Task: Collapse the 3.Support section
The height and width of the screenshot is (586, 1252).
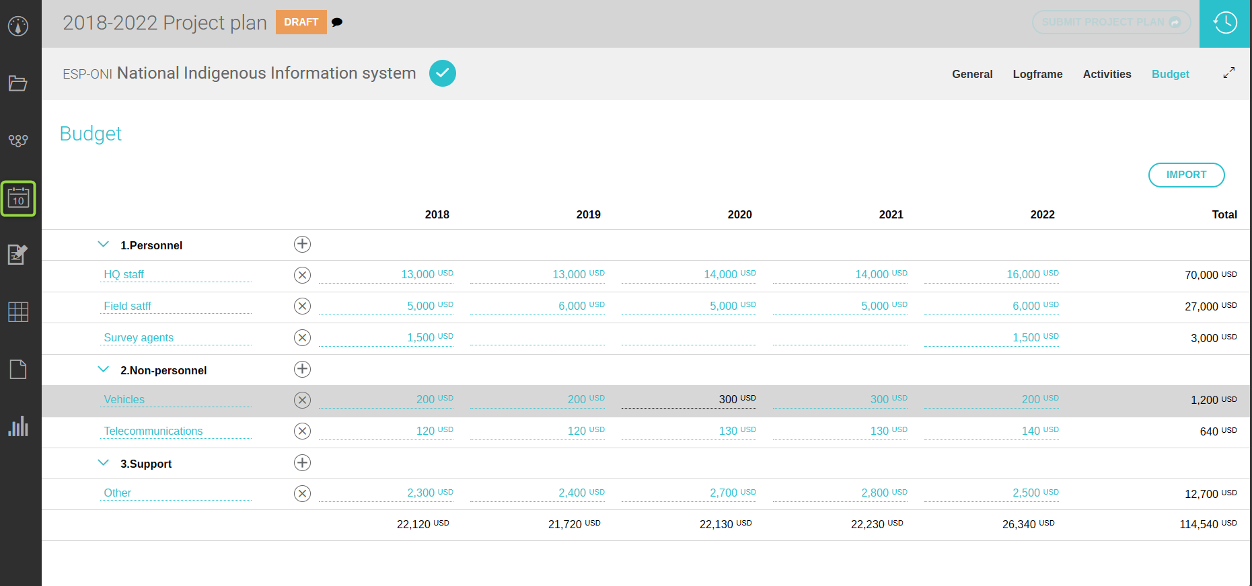Action: pos(104,463)
